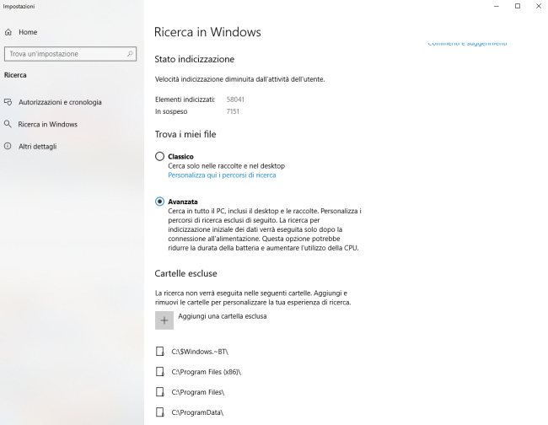Select the C:\$Windows.~BT\ excluded path

pos(200,352)
